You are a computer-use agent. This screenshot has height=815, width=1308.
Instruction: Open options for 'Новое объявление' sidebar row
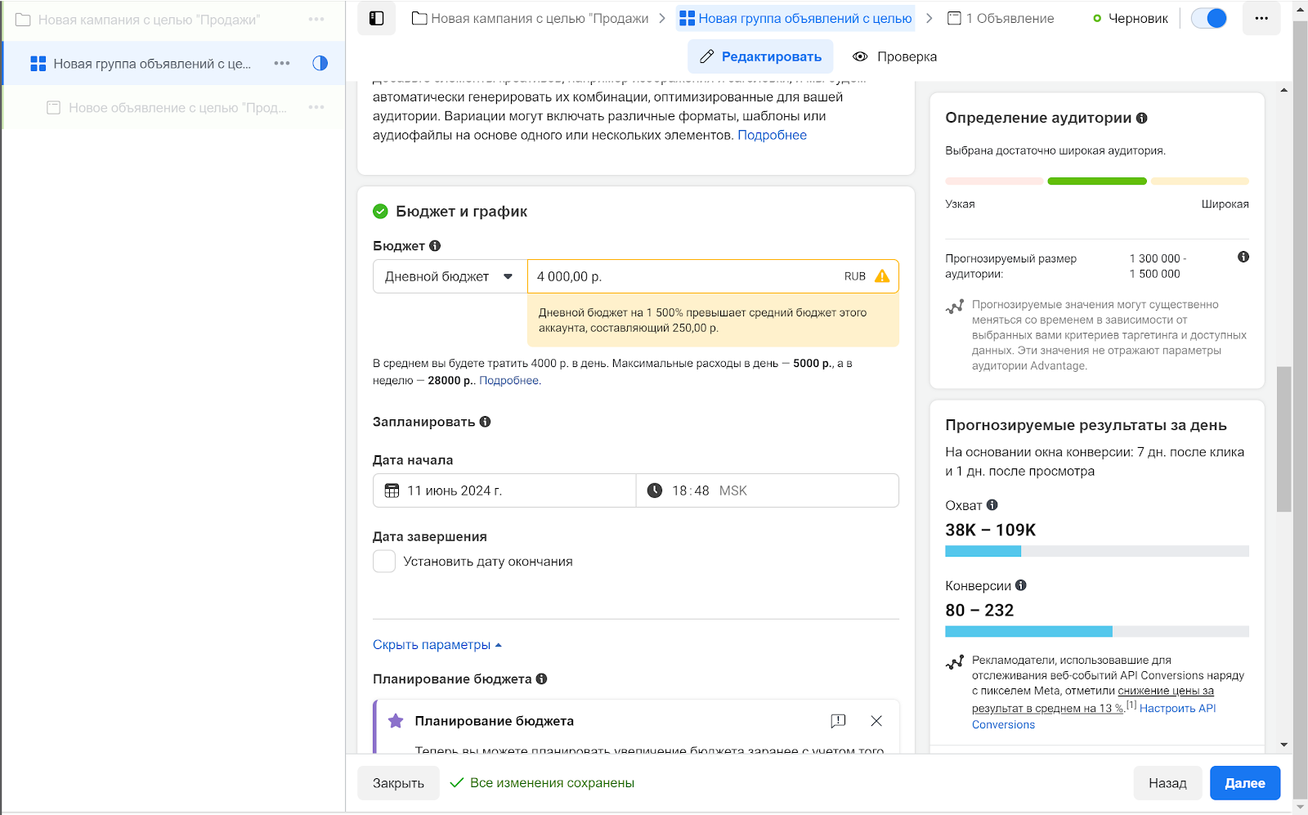point(316,107)
